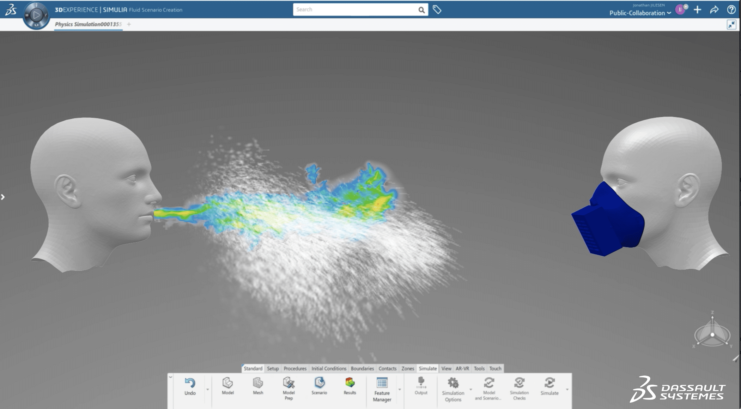The height and width of the screenshot is (409, 741).
Task: Expand the Undo history dropdown arrow
Action: pyautogui.click(x=208, y=389)
